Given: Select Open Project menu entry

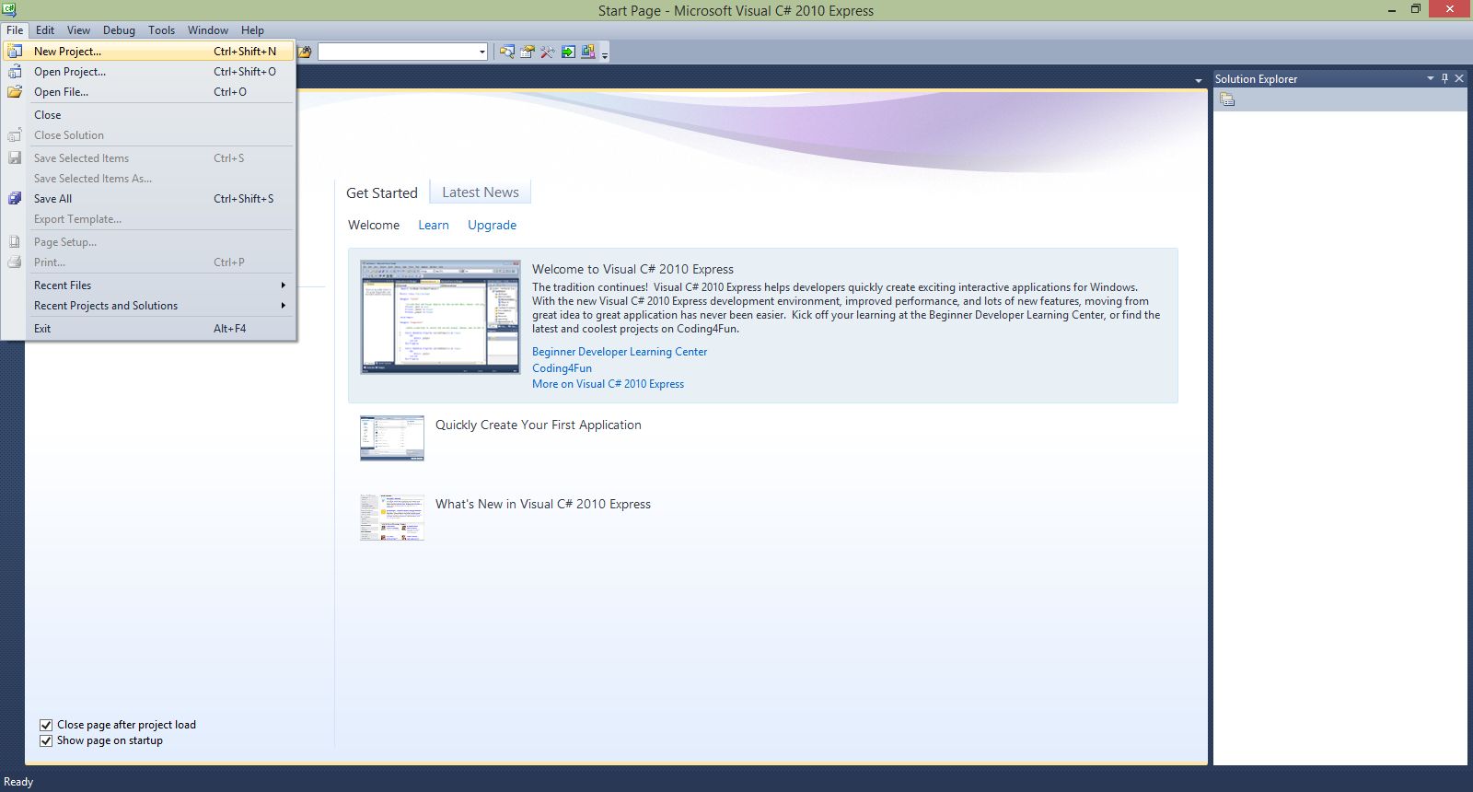Looking at the screenshot, I should click(148, 72).
